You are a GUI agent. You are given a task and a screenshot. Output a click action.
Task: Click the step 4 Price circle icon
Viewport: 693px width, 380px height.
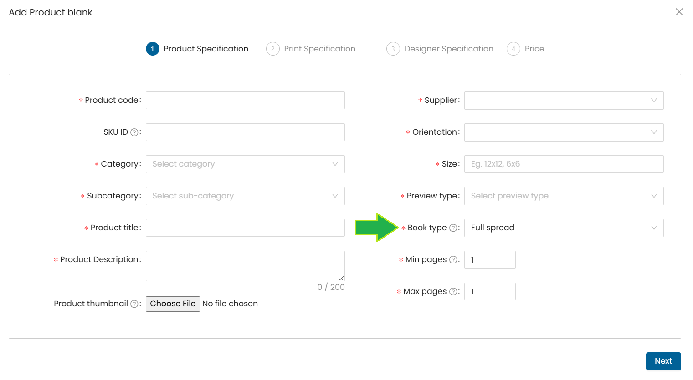(513, 49)
